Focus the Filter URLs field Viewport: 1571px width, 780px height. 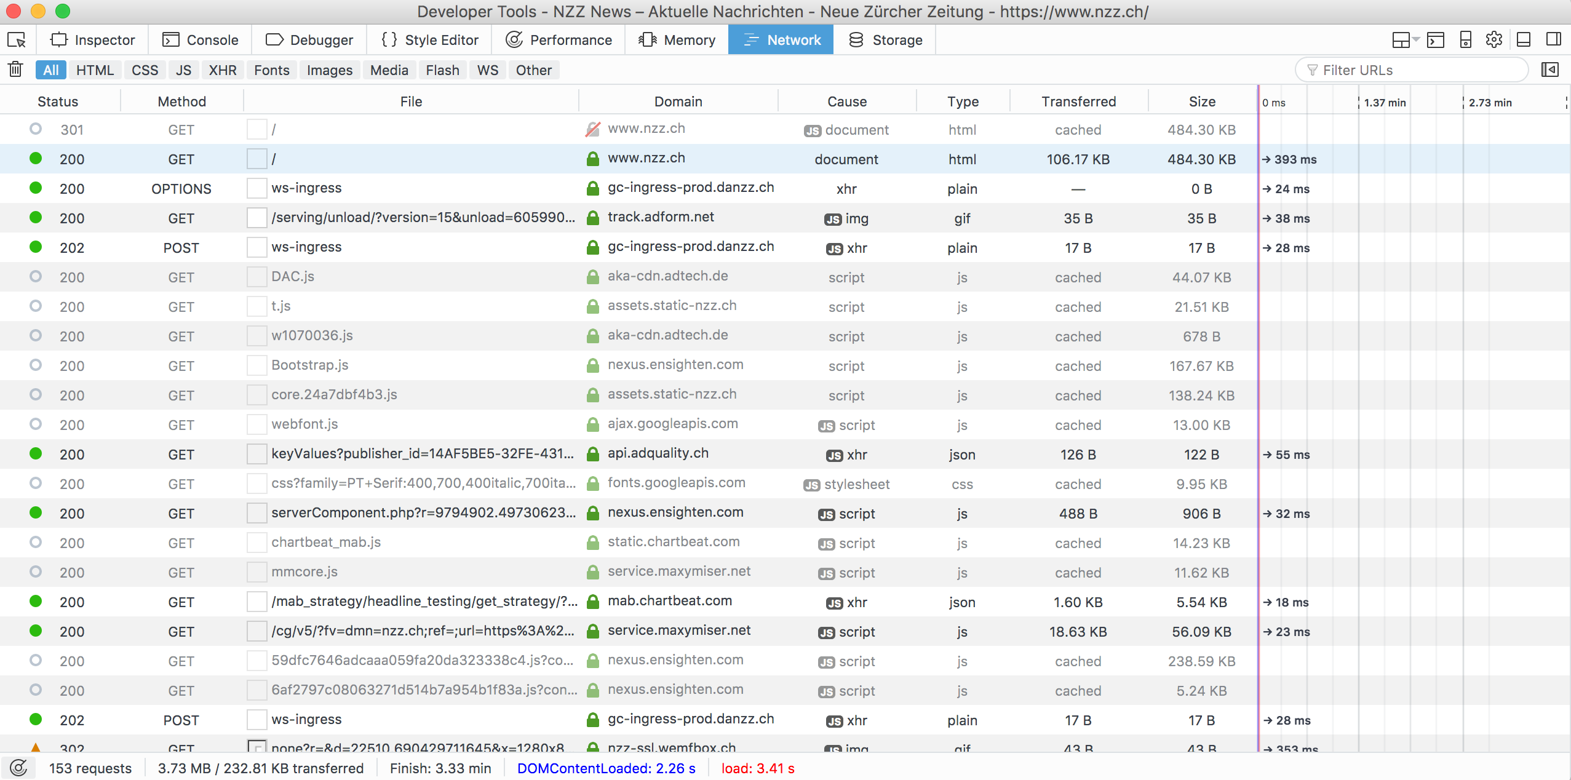tap(1412, 70)
